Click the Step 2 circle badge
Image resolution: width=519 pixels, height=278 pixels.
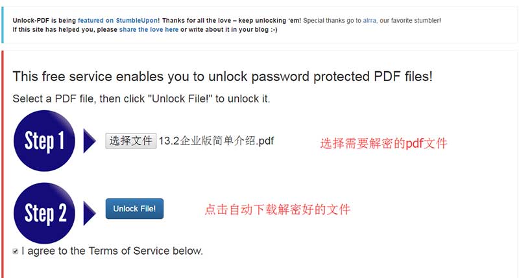[x=44, y=212]
